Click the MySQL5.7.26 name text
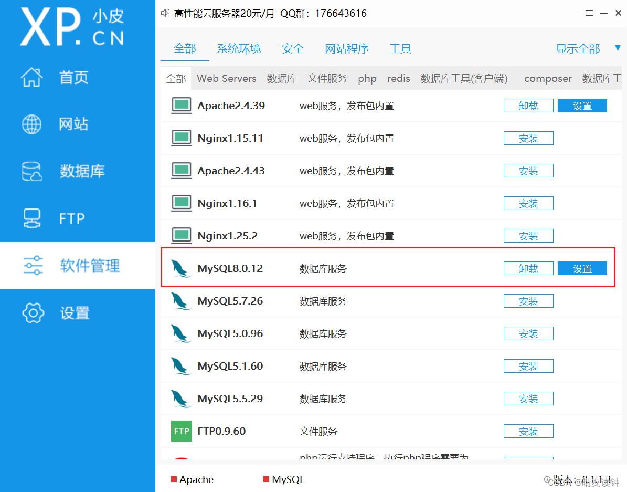The image size is (627, 492). (230, 301)
